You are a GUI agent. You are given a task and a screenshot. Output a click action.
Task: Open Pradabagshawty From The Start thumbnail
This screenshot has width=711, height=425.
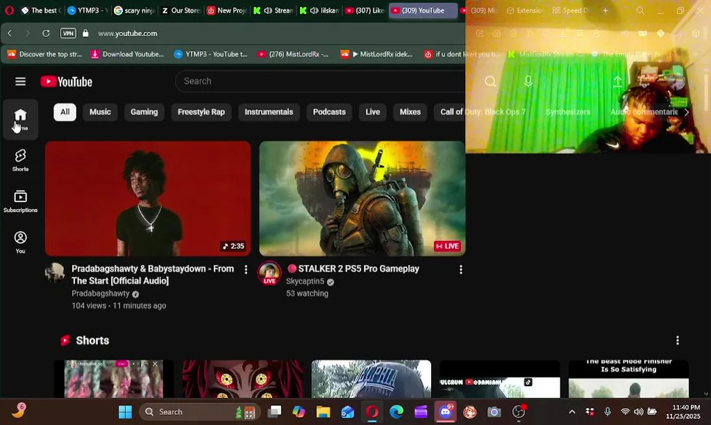148,198
